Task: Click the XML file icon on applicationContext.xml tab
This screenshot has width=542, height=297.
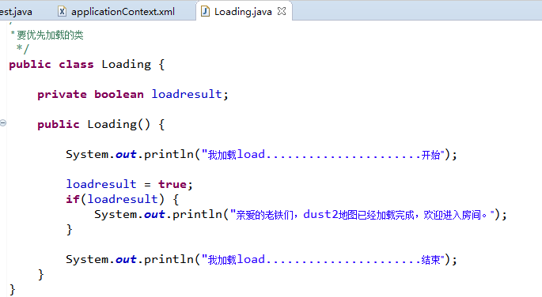Action: click(62, 11)
